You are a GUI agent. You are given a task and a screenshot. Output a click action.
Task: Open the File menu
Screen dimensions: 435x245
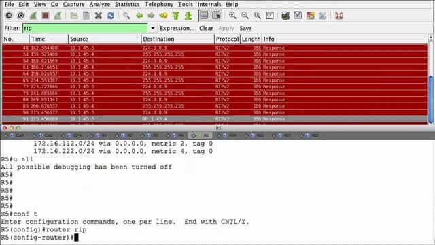tap(9, 5)
